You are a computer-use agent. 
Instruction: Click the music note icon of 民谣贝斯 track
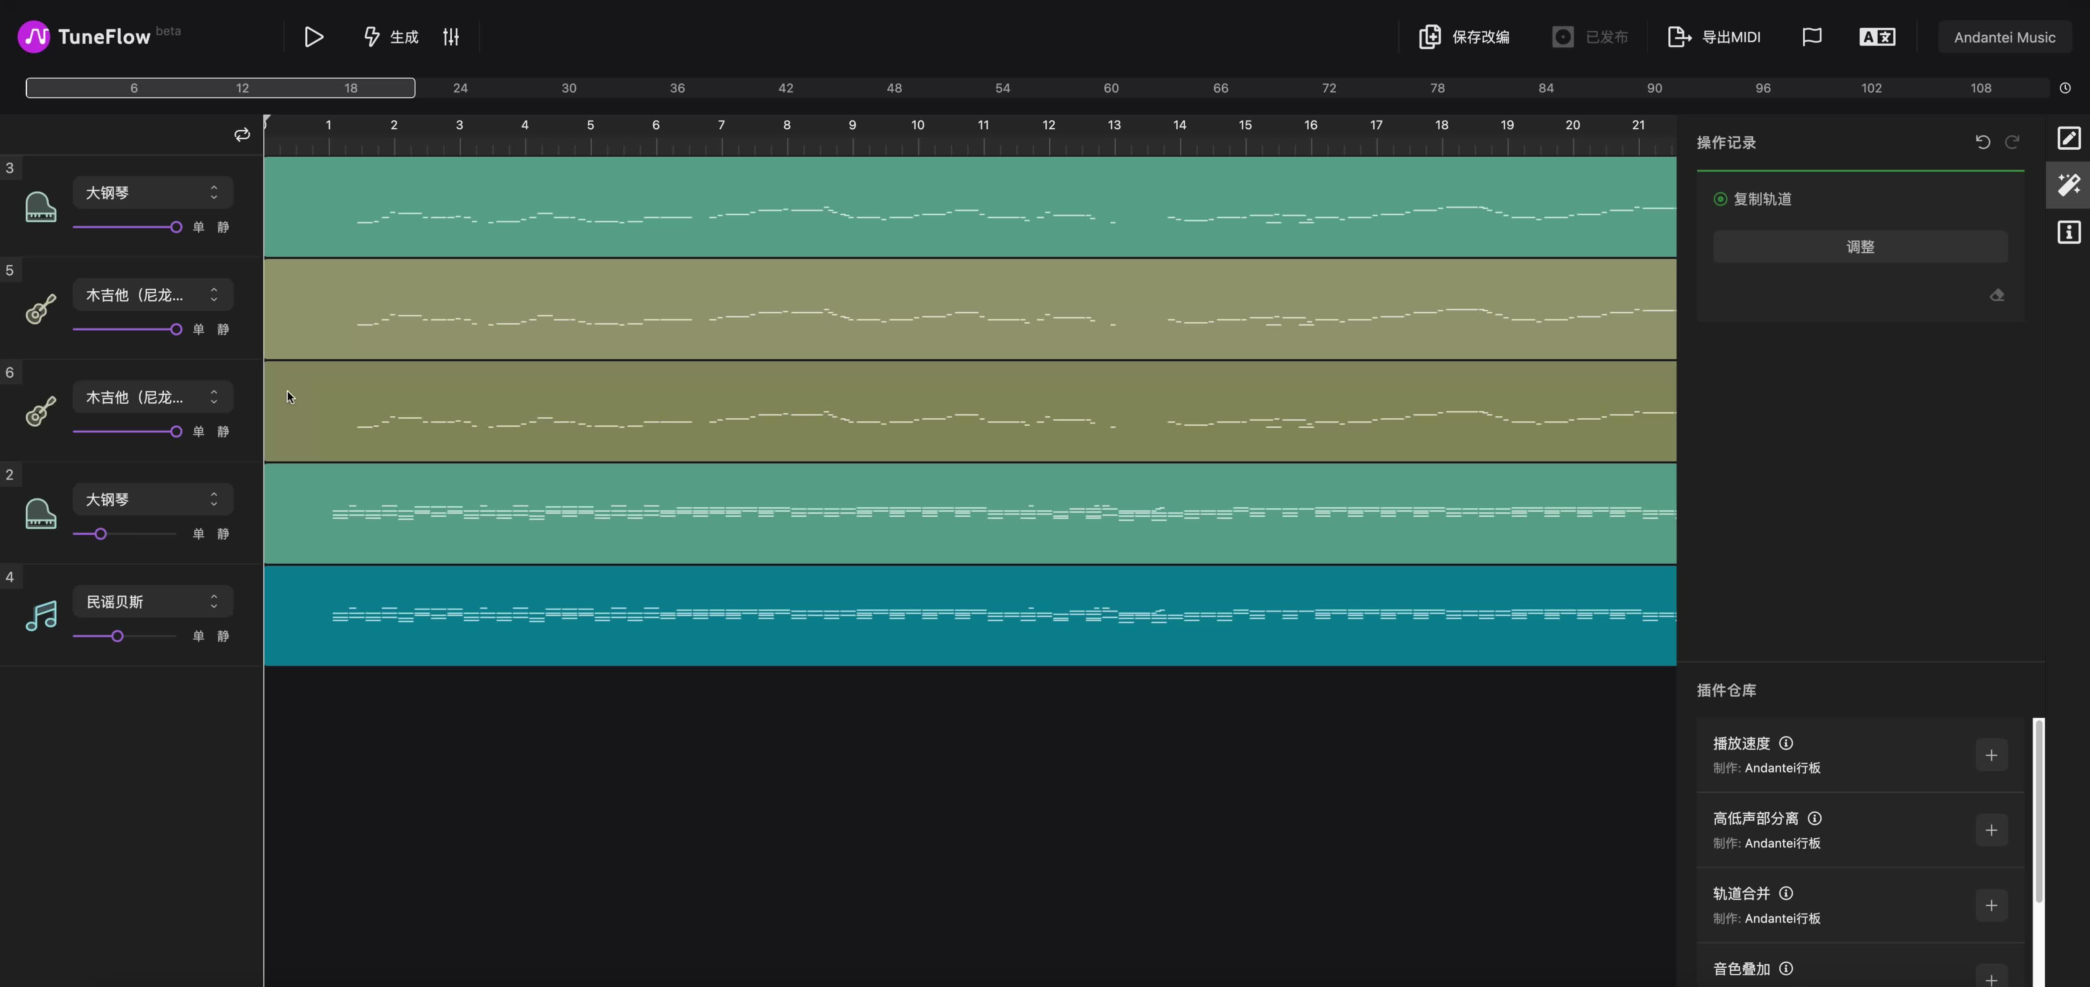(x=40, y=615)
